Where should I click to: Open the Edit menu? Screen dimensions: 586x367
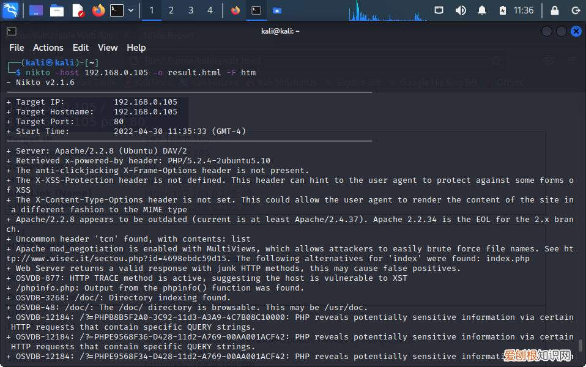coord(81,48)
